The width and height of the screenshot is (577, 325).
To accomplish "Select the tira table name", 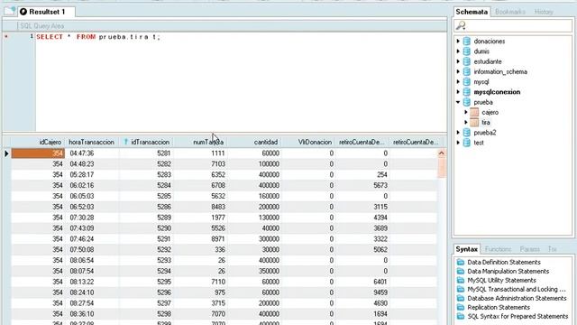I will 486,123.
